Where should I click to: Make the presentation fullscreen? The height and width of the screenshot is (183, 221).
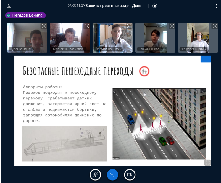click(x=207, y=162)
